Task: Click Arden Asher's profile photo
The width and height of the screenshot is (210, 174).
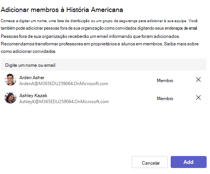Action: 10,79
